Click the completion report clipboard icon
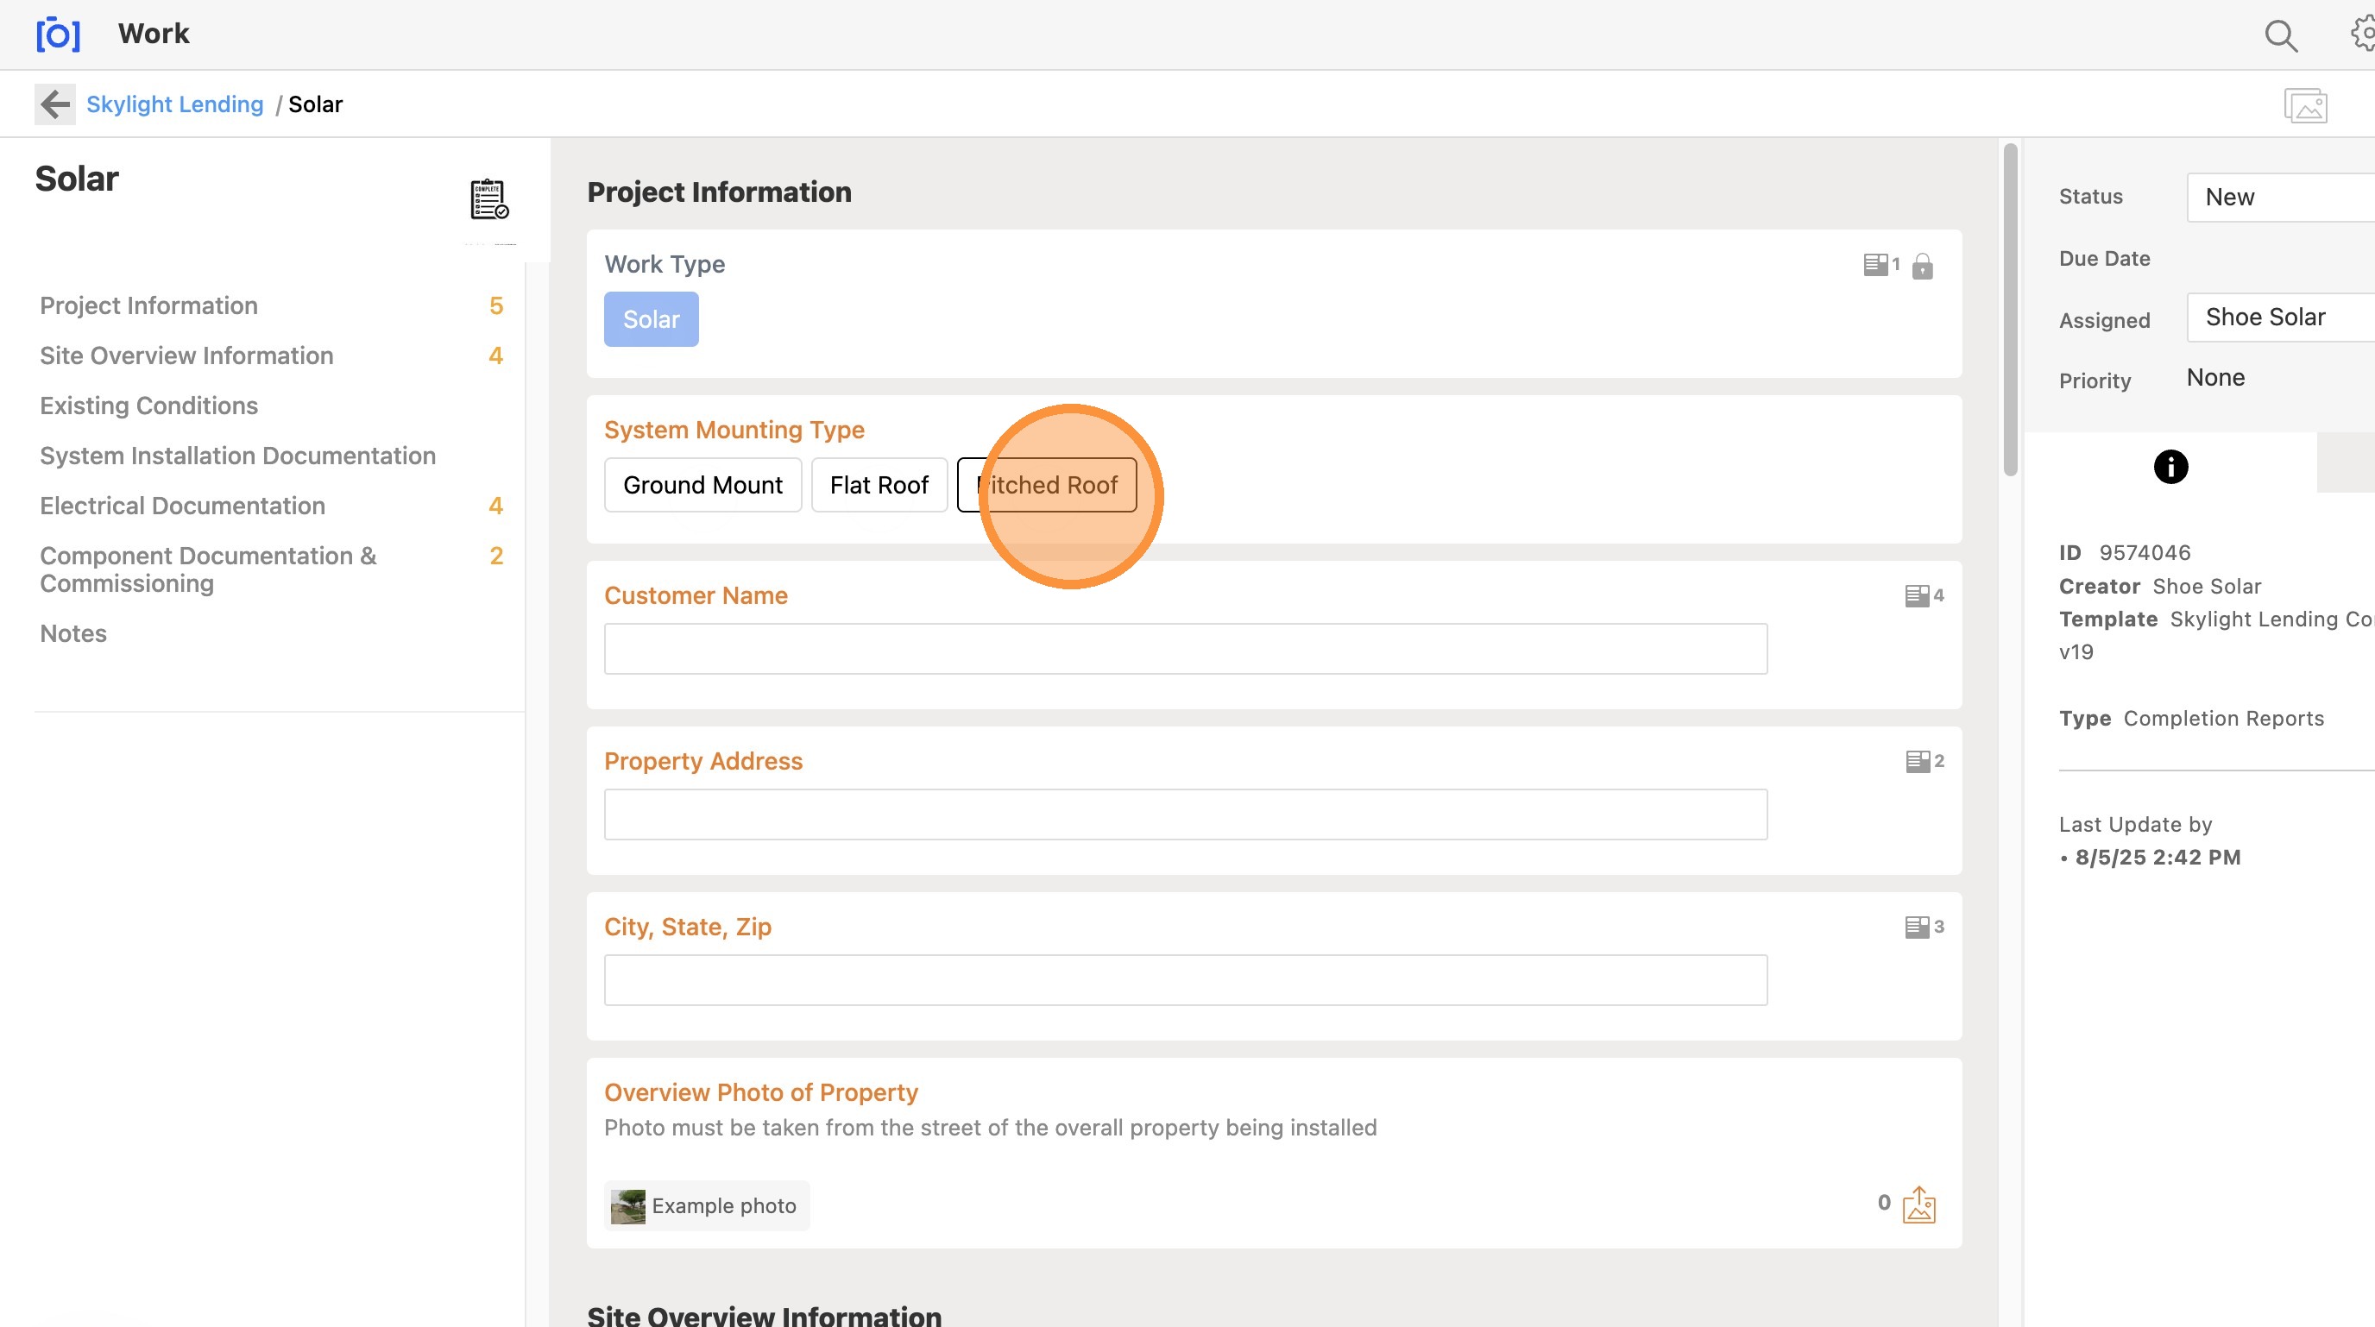Screen dimensions: 2375x1327 pos(488,199)
